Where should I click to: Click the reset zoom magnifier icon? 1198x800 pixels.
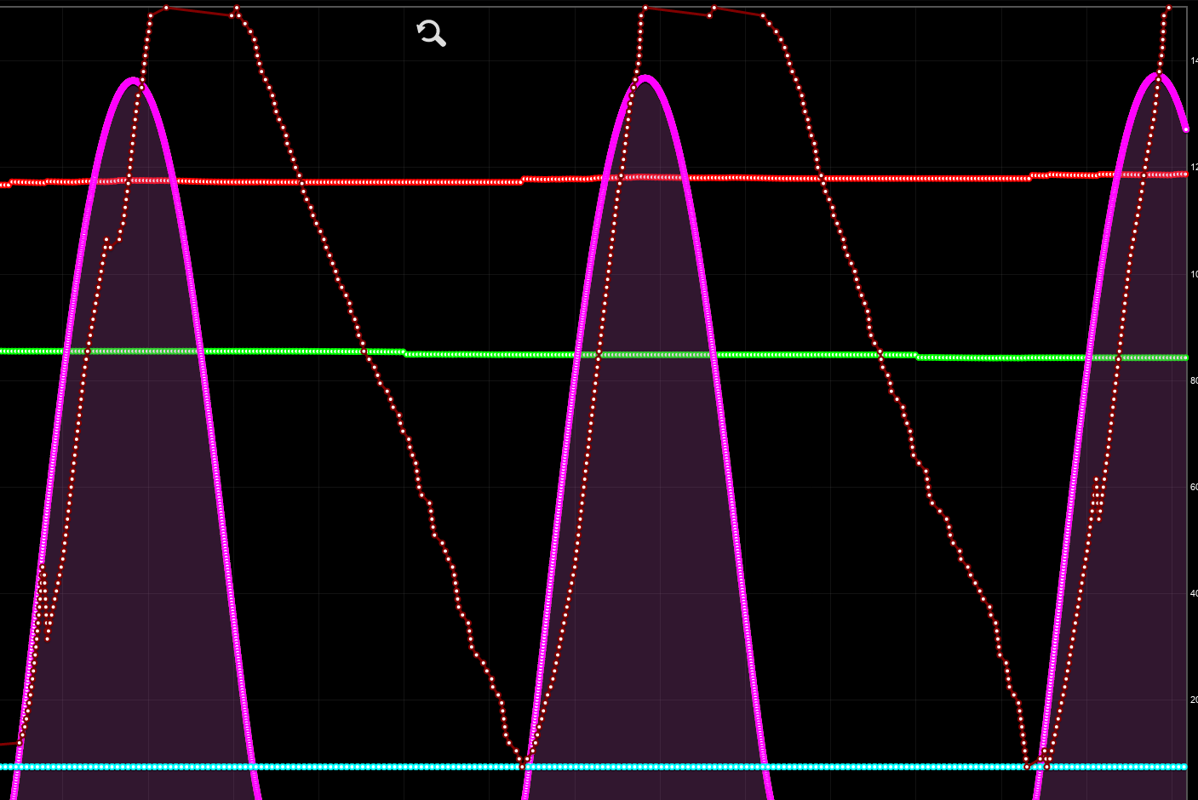431,33
